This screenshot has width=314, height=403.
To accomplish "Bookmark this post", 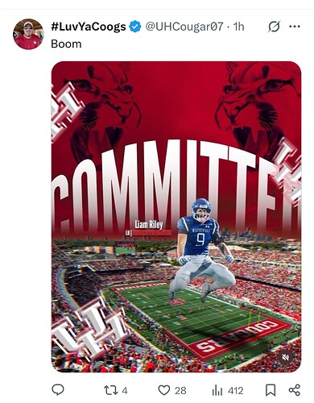I will pyautogui.click(x=271, y=390).
